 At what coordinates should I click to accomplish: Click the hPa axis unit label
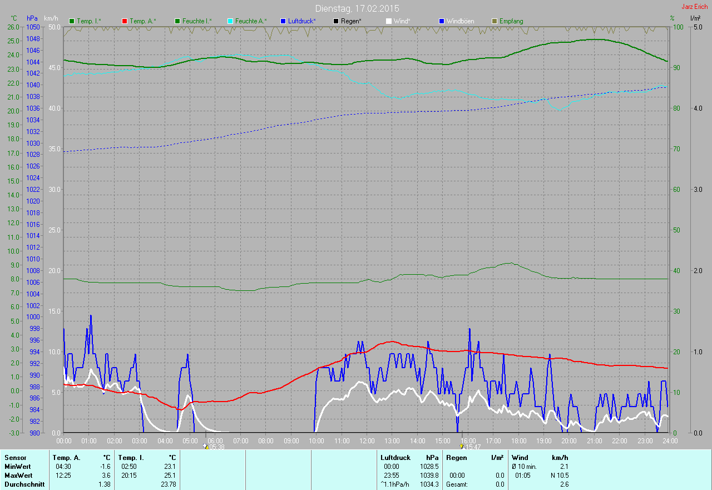click(32, 18)
